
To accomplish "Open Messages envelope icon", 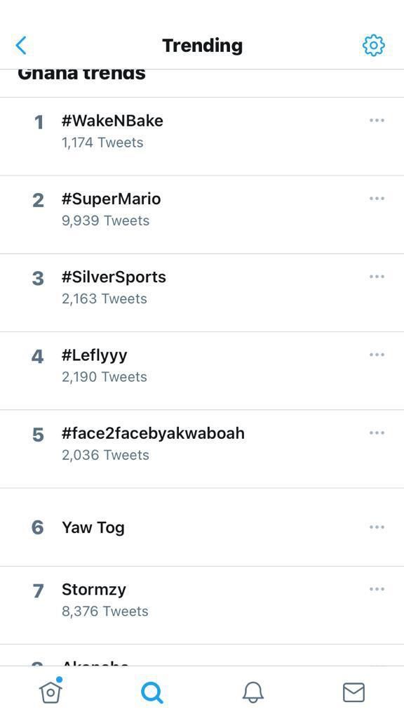I will pos(353,692).
